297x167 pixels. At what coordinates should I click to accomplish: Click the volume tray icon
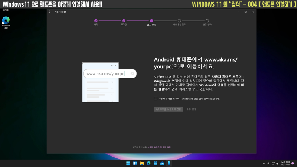[277, 163]
